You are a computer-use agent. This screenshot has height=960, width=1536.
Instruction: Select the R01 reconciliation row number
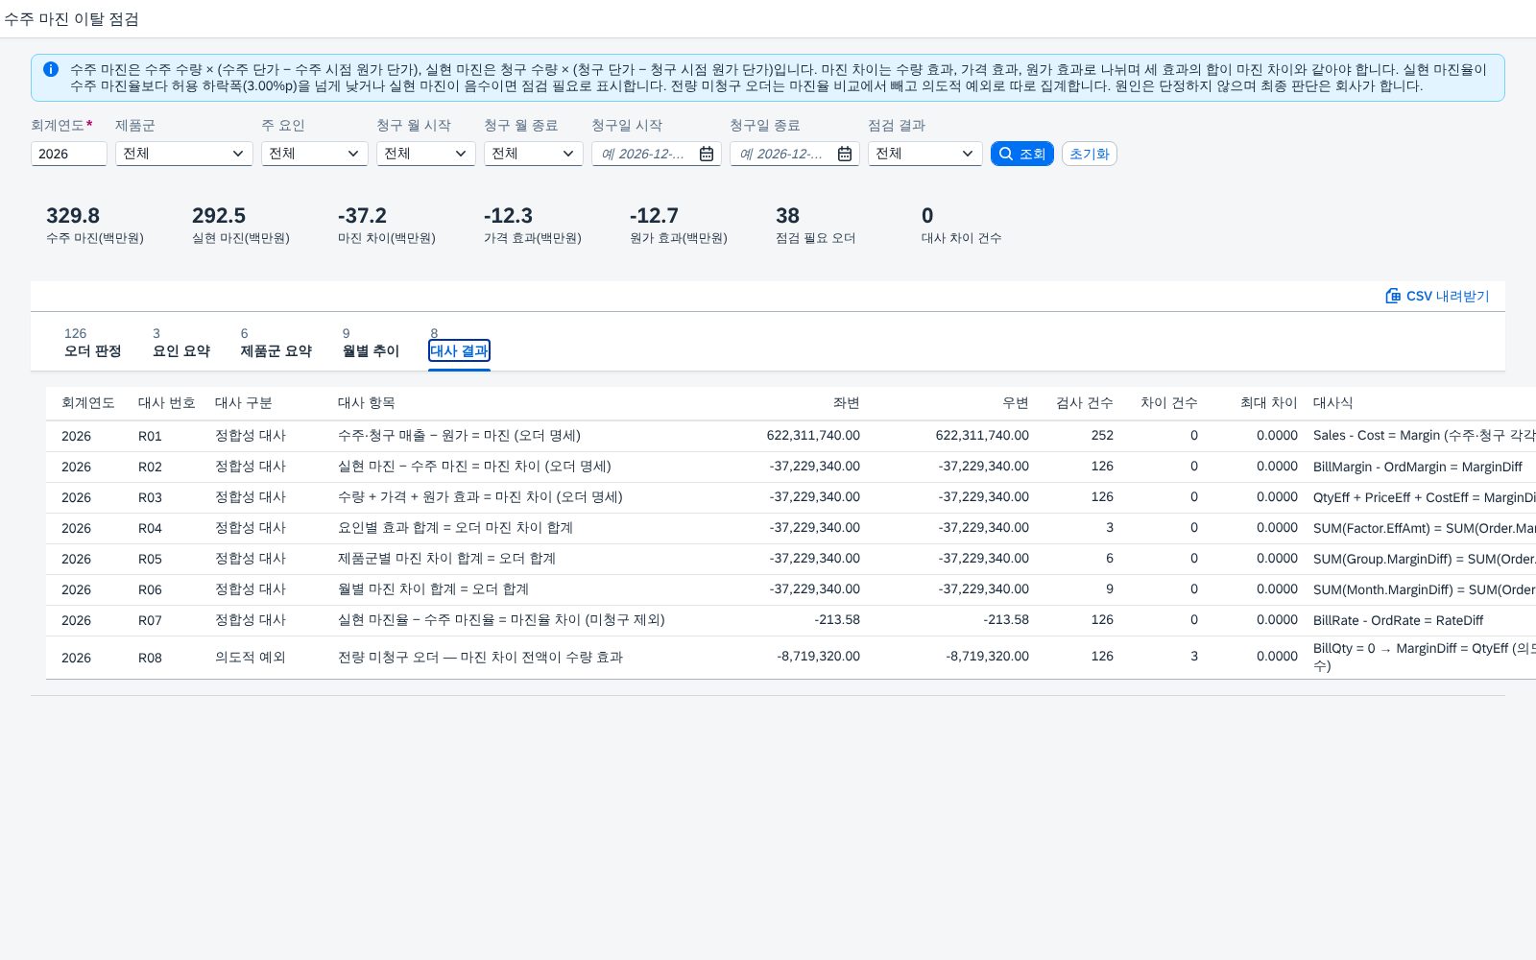[150, 436]
